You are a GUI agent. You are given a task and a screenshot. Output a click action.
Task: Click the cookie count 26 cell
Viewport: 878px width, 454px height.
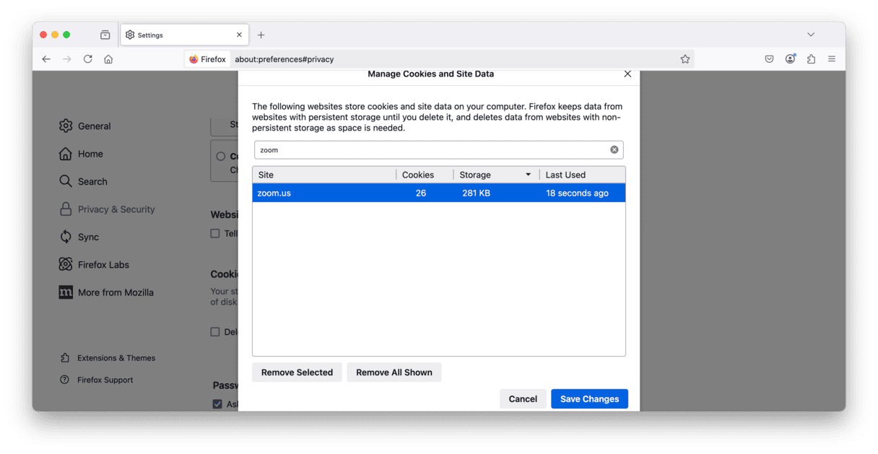(421, 193)
